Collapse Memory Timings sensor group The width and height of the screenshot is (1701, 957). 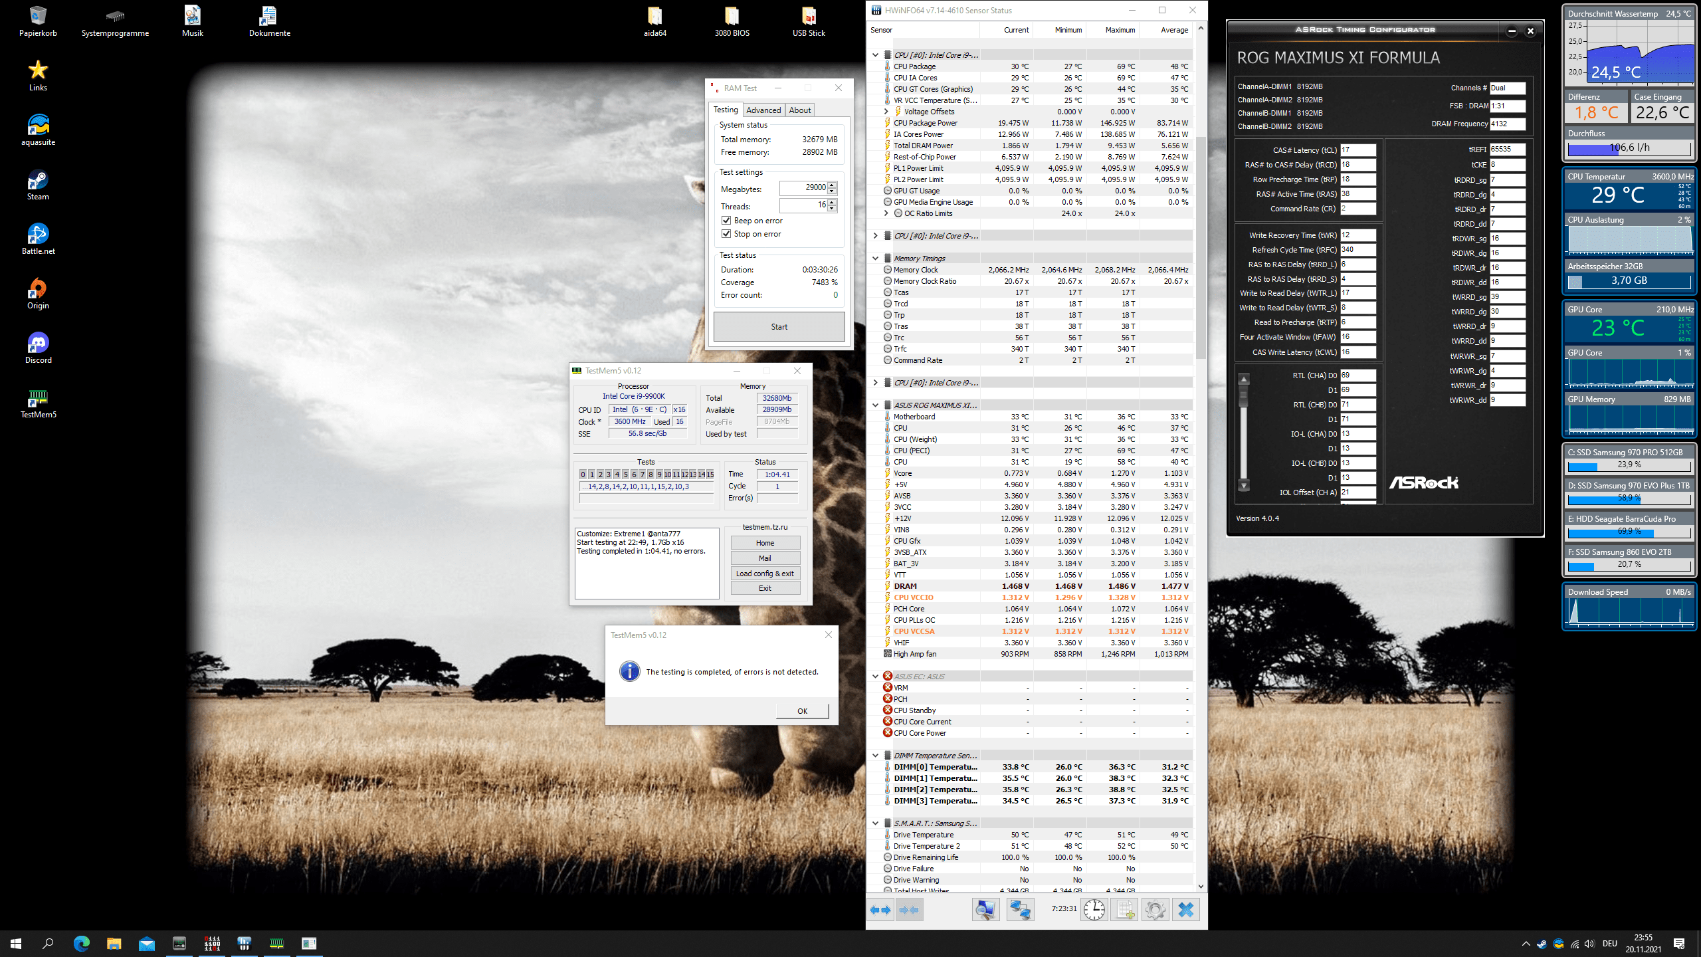click(x=876, y=259)
